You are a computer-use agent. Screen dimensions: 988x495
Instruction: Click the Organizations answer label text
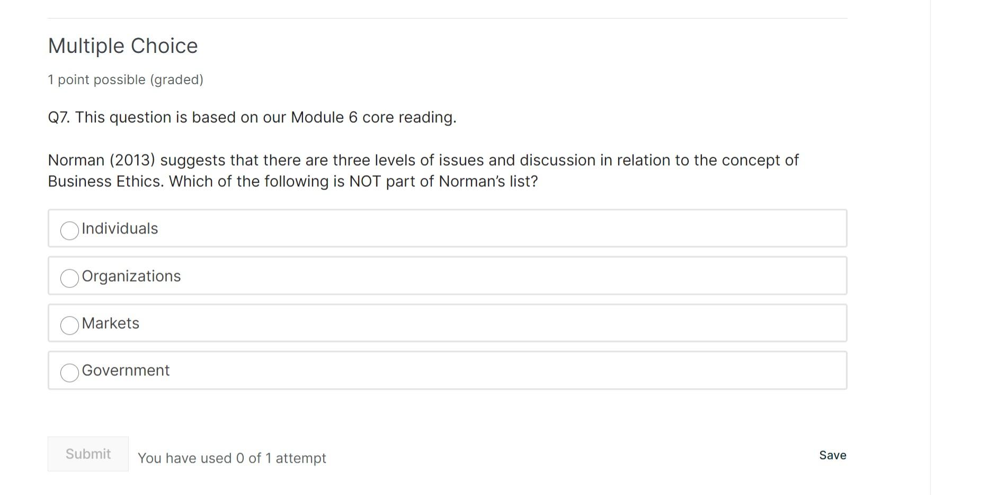[131, 276]
